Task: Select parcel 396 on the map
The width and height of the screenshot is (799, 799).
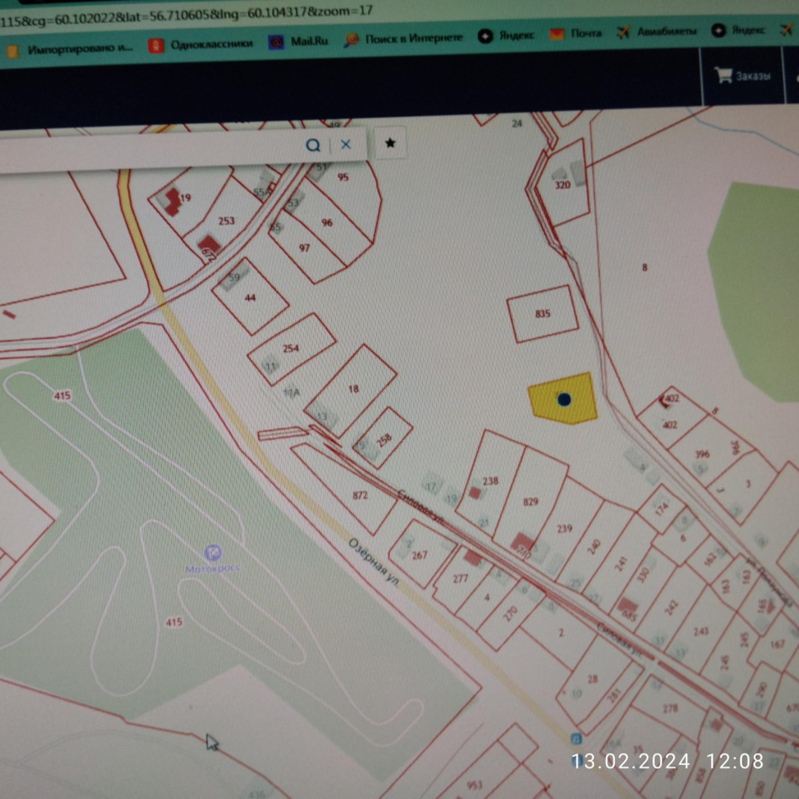Action: click(702, 454)
